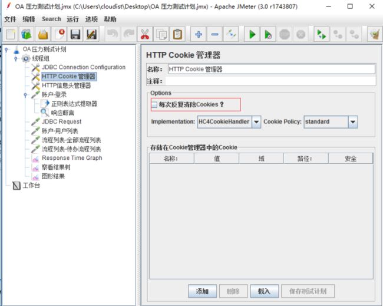
Task: Select 正则表达式提取器 tree item
Action: (74, 104)
